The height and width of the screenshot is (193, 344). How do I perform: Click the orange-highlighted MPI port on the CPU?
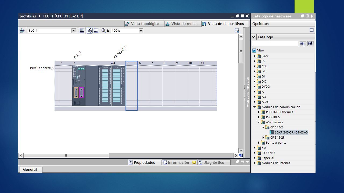(x=76, y=92)
